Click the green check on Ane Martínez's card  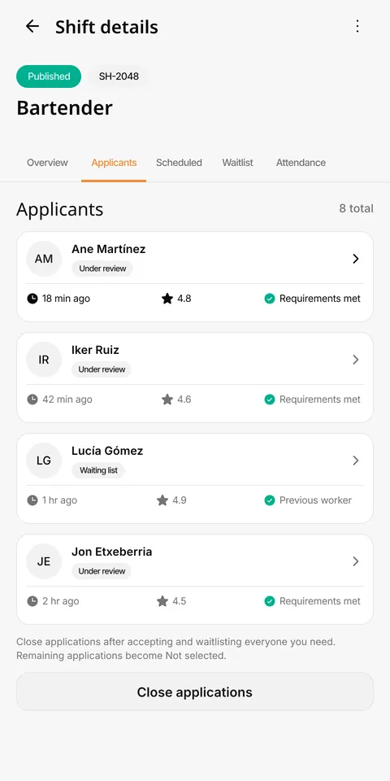coord(270,299)
